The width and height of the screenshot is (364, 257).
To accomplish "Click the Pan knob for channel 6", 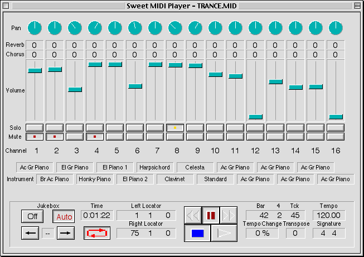I will point(135,28).
